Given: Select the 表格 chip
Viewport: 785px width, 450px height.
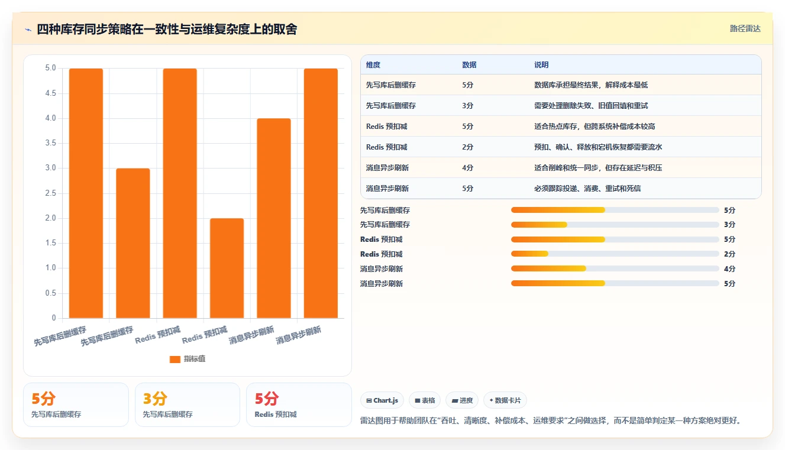Looking at the screenshot, I should click(425, 400).
